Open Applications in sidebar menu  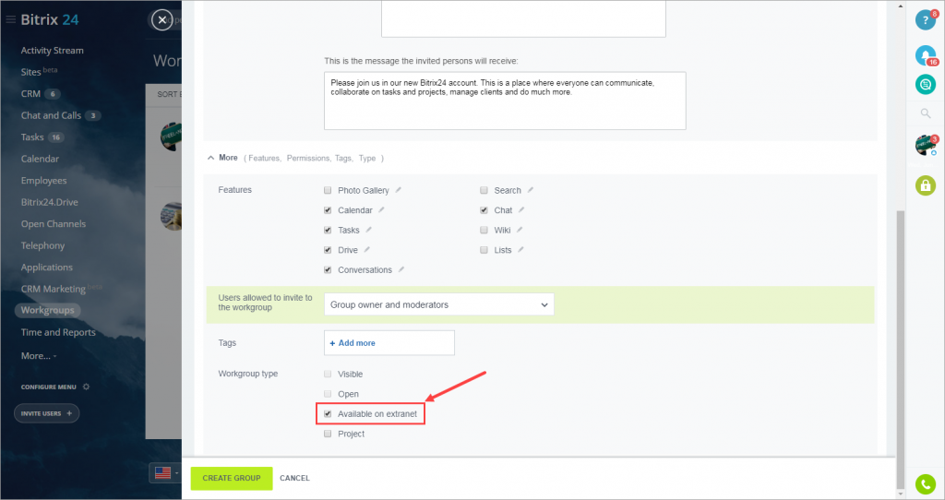(x=47, y=268)
